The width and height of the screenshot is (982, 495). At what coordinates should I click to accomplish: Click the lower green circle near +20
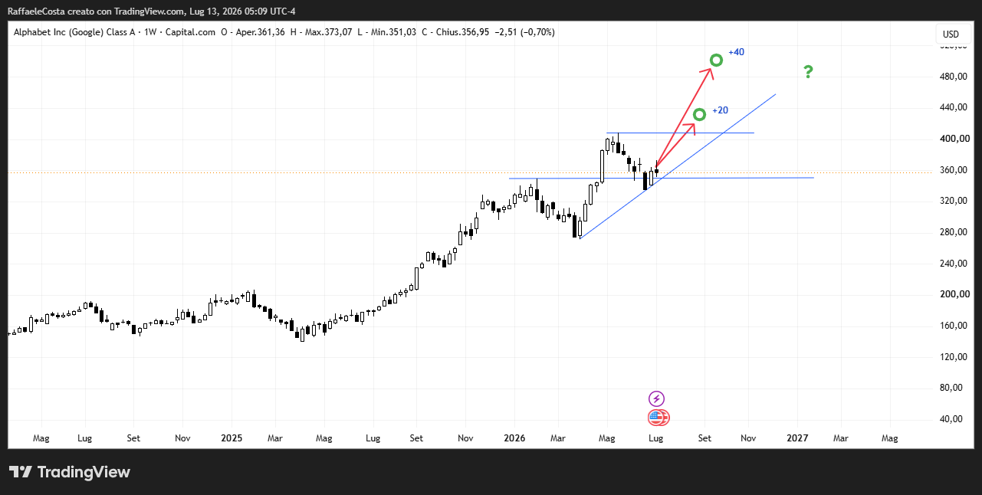pos(699,114)
